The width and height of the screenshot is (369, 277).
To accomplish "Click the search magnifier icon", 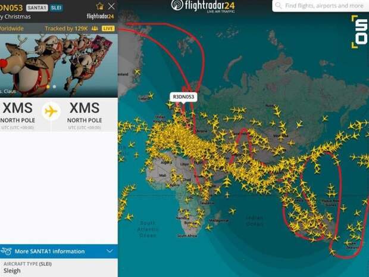I will coord(279,5).
